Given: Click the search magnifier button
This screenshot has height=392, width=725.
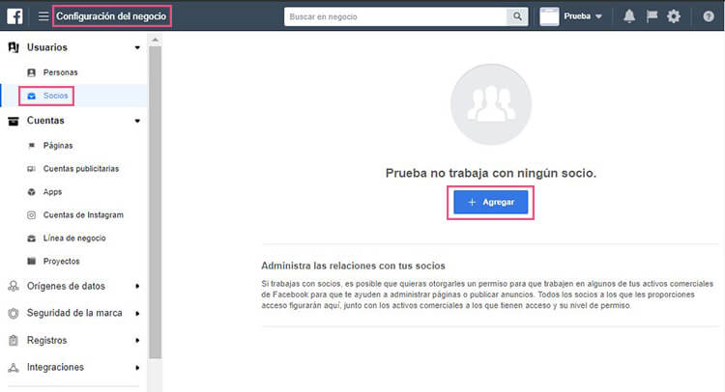Looking at the screenshot, I should (x=517, y=16).
